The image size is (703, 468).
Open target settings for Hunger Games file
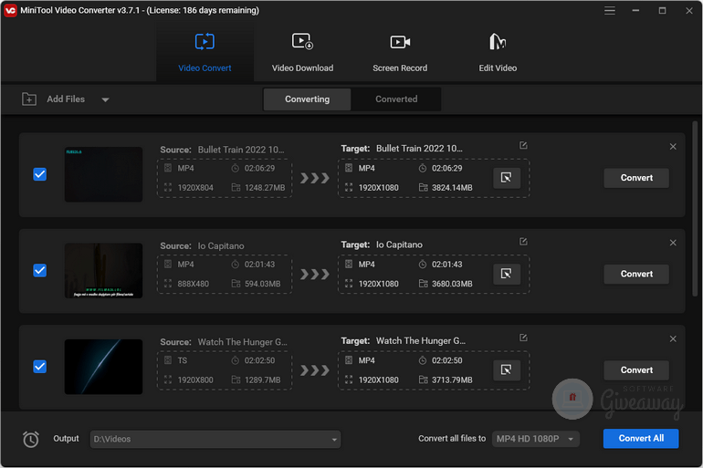point(507,369)
